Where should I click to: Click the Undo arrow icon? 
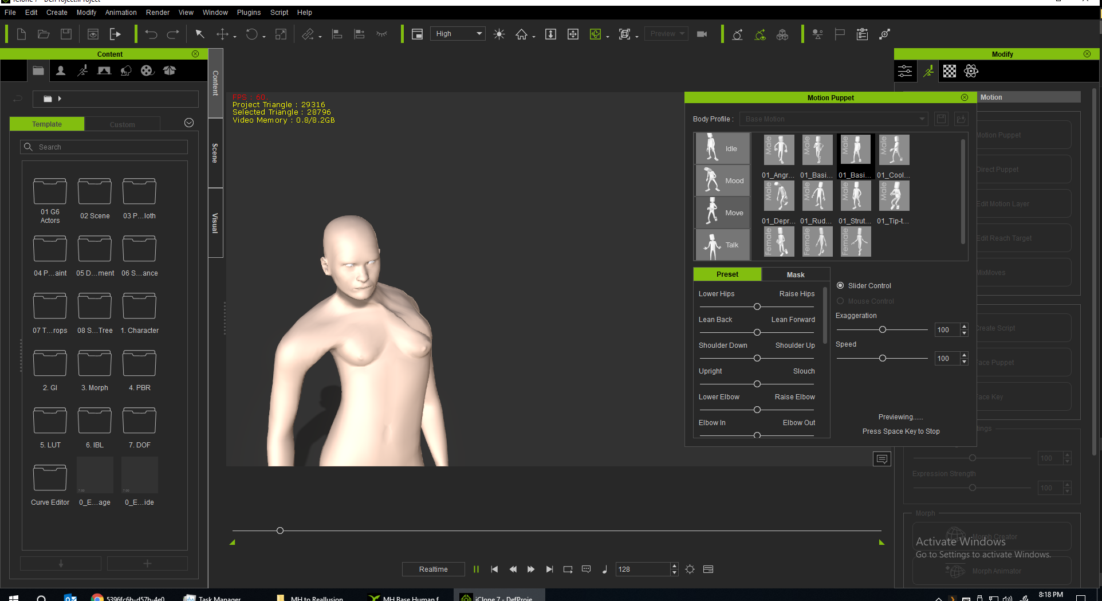point(151,34)
